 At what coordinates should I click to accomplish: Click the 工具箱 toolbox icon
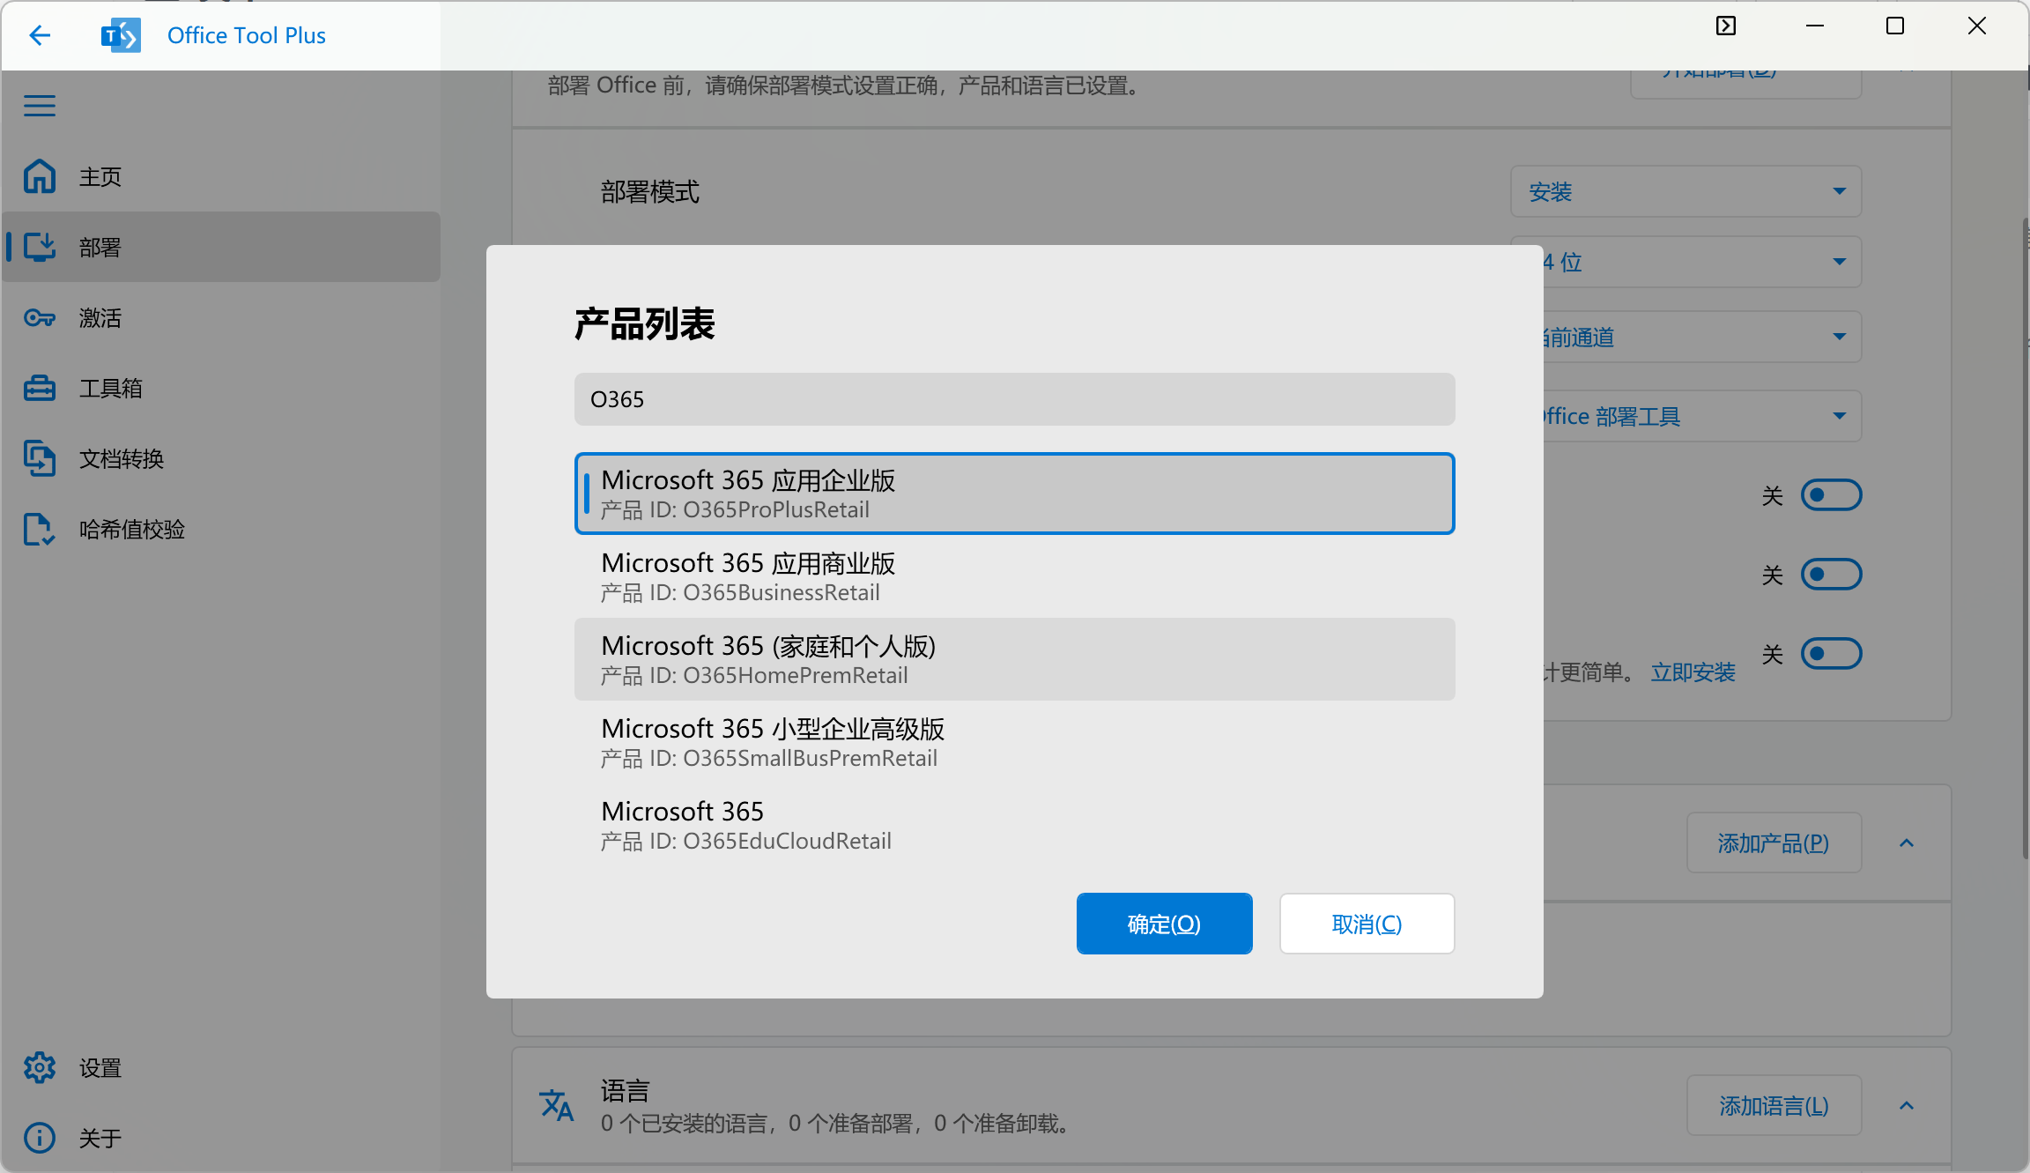click(40, 388)
